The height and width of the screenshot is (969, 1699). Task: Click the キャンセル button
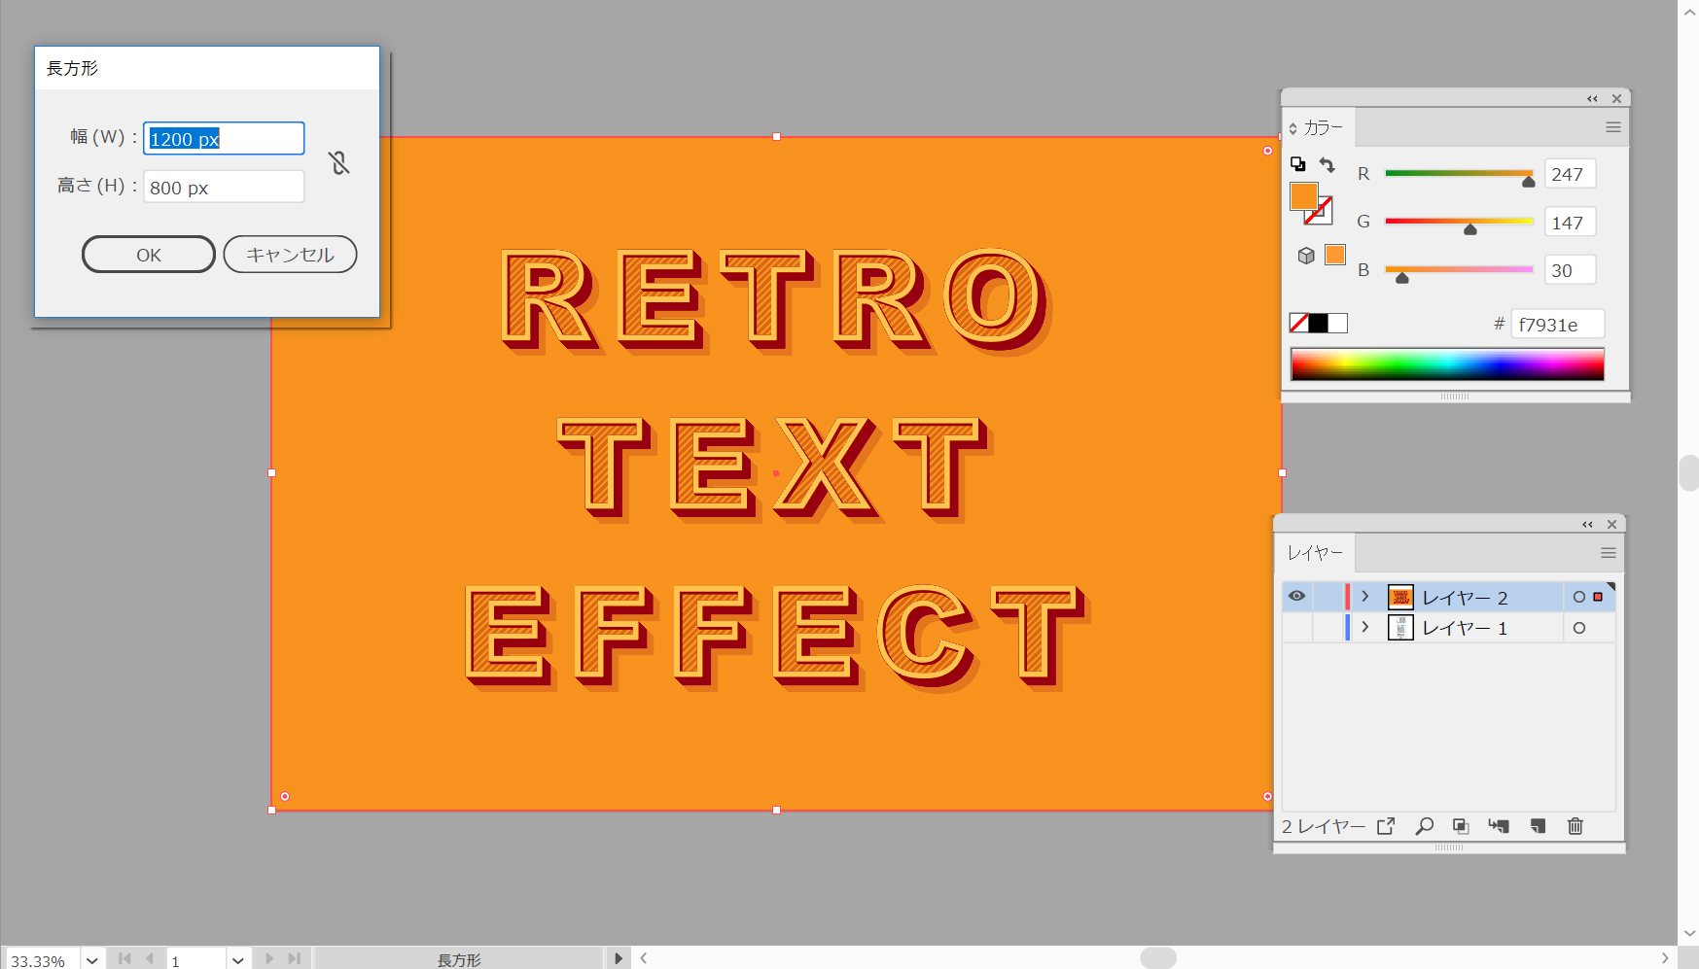click(290, 255)
